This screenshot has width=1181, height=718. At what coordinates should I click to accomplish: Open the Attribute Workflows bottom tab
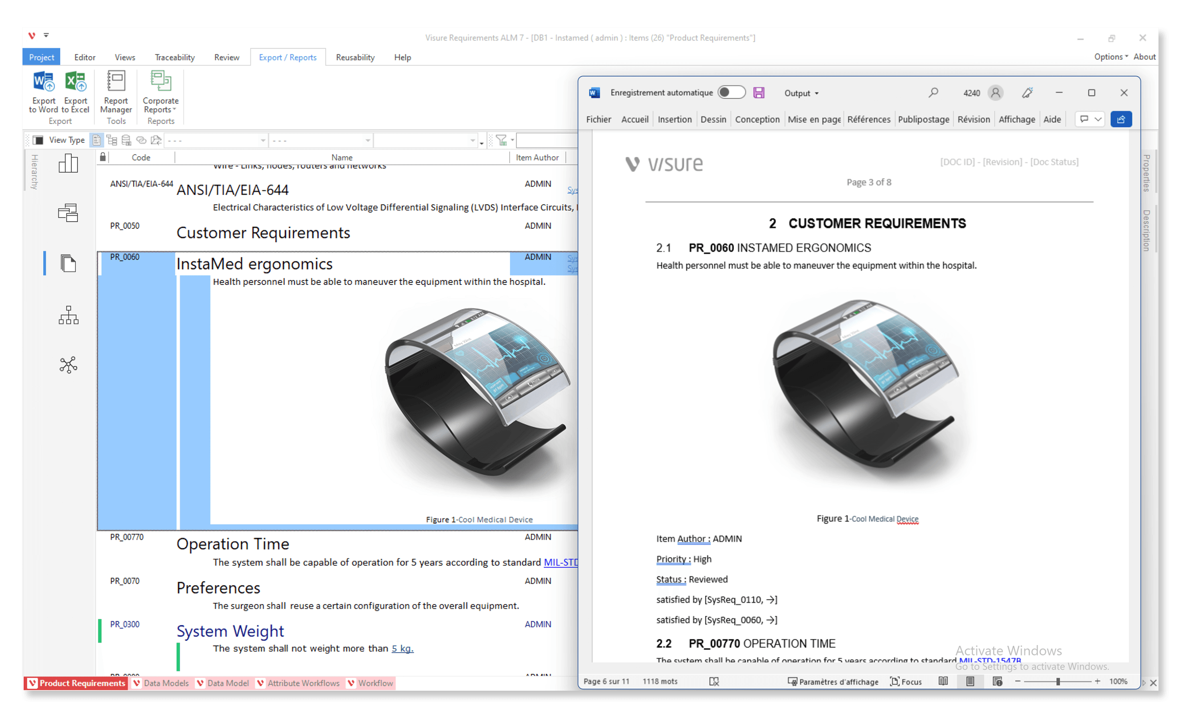[299, 683]
